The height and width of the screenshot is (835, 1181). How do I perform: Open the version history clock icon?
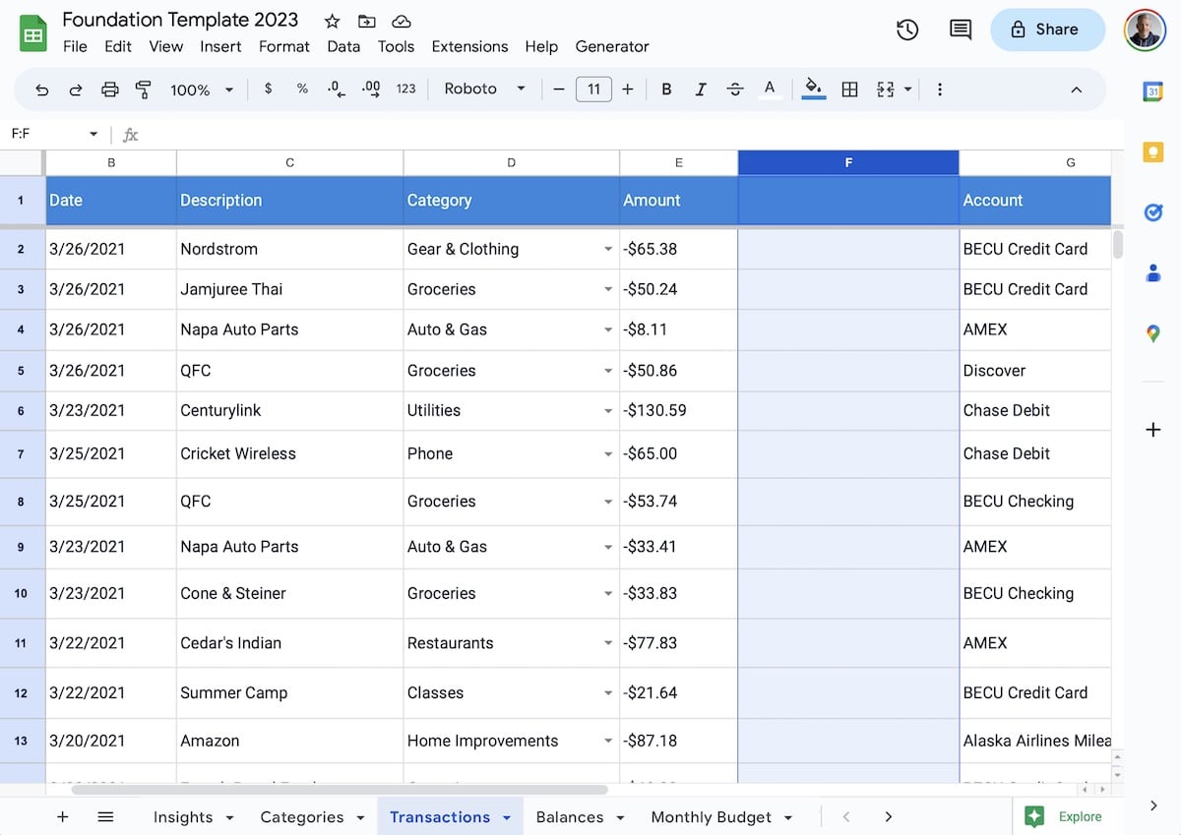point(907,30)
